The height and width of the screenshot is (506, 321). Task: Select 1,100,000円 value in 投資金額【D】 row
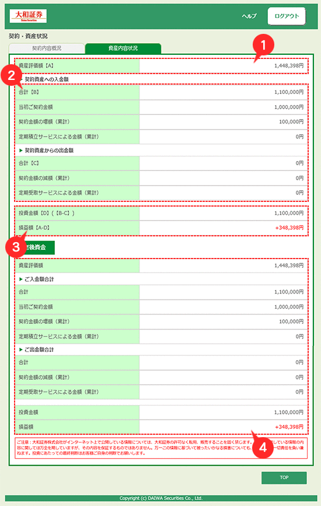point(289,213)
